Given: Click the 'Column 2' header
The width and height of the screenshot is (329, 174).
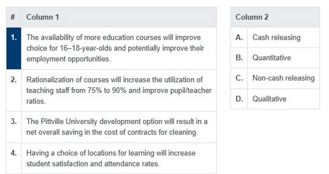Looking at the screenshot, I should 252,17.
